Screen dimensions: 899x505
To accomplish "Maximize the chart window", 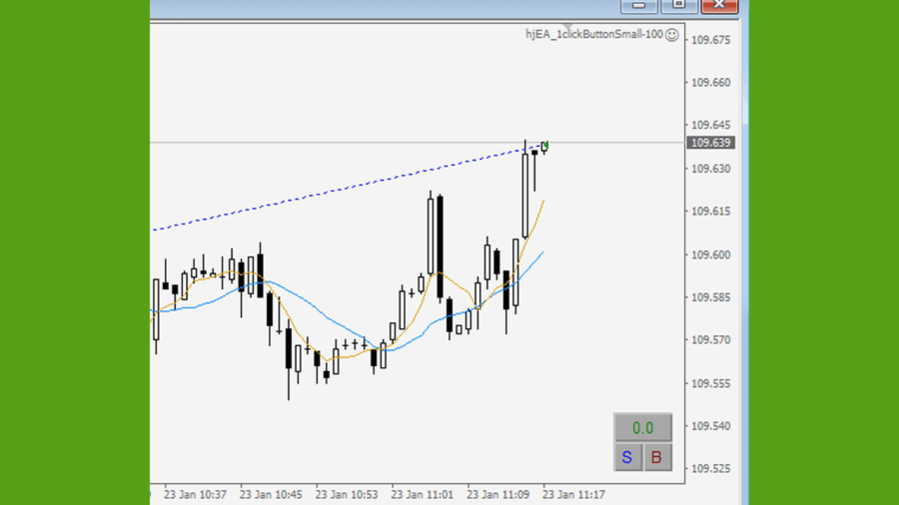I will coord(678,6).
